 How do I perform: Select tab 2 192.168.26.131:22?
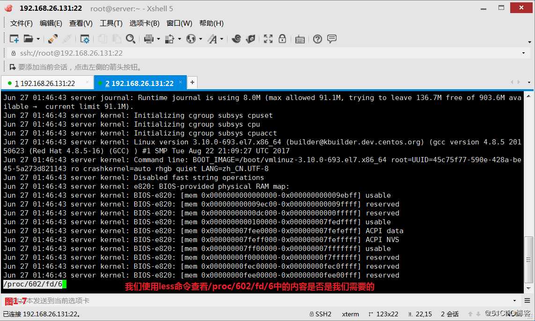(x=139, y=83)
